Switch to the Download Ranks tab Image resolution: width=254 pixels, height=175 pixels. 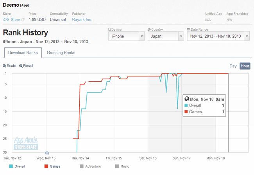point(23,52)
